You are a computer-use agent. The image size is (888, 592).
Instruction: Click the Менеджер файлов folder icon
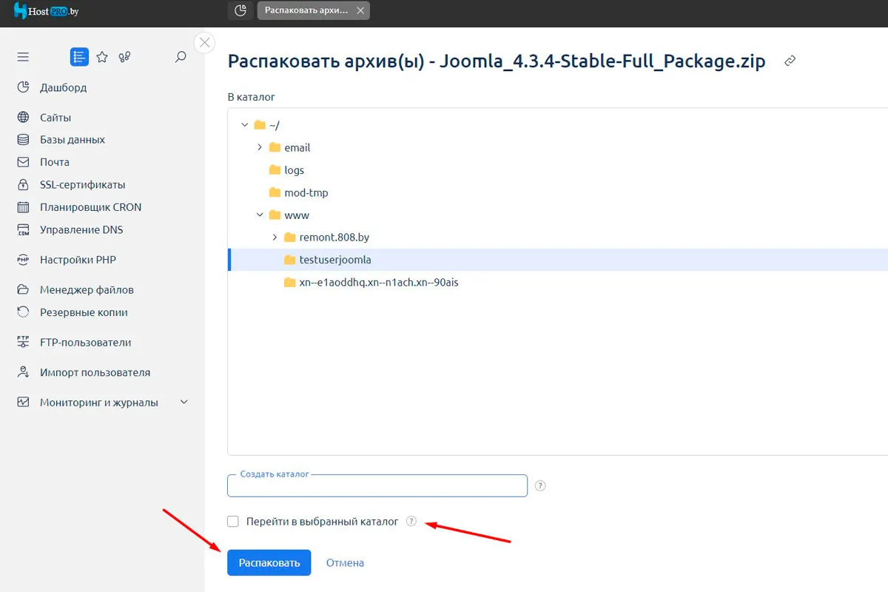[x=24, y=290]
